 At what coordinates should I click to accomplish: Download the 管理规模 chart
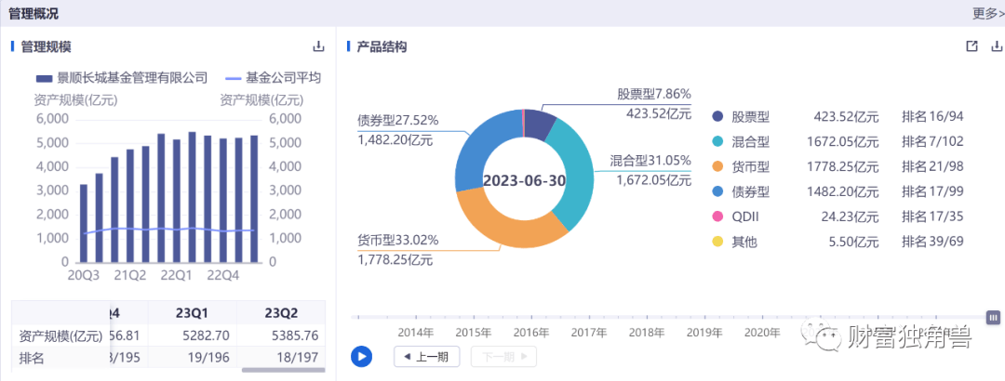(318, 46)
